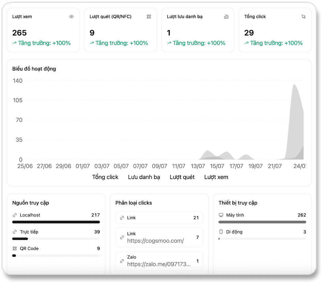Toggle the Lượt xem chart legend
321x283 pixels.
(x=216, y=177)
